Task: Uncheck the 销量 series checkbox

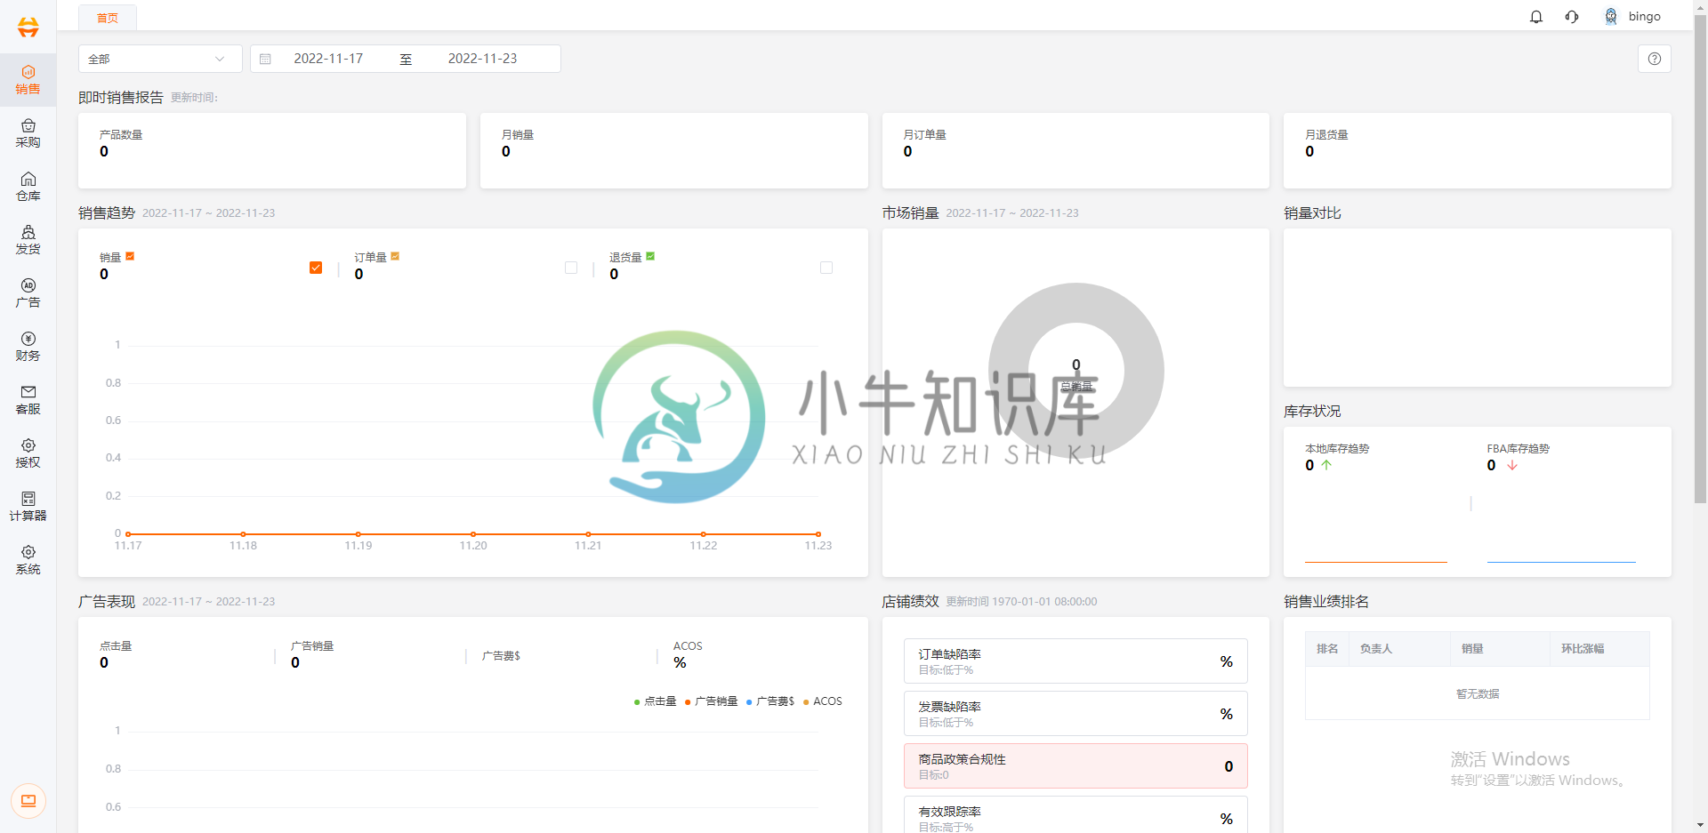Action: (x=316, y=268)
